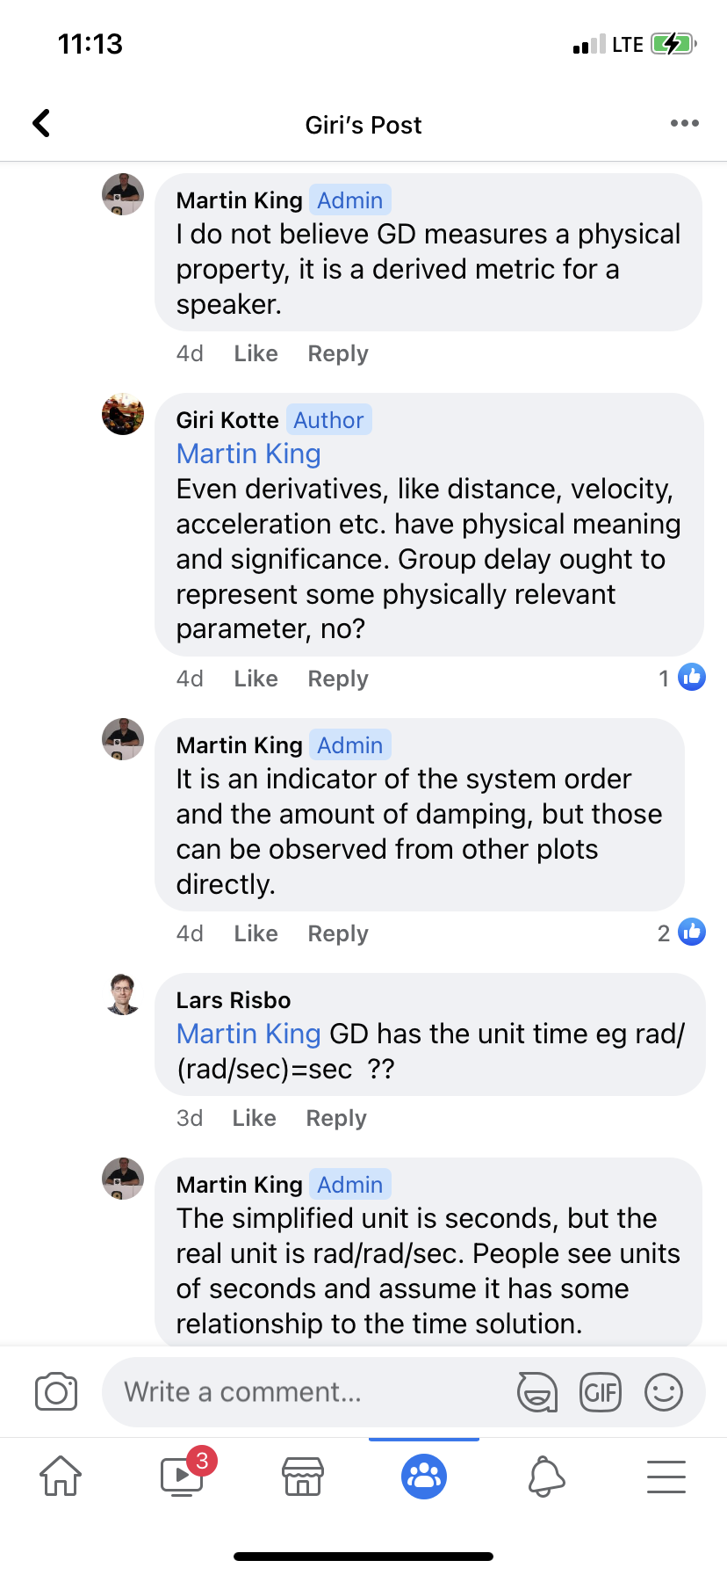This screenshot has width=727, height=1575.
Task: Tap the Martin King mention in Lars Risbo's comment
Action: tap(248, 1034)
